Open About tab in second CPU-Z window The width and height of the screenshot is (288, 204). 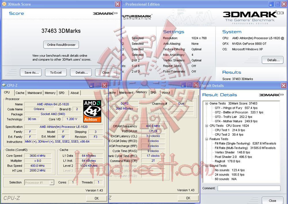(166, 93)
